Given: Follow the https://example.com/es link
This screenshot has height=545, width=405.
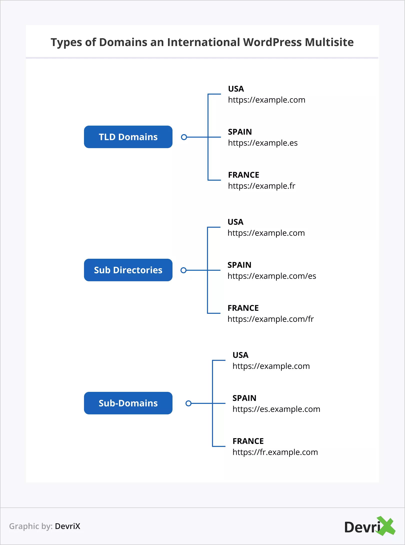Looking at the screenshot, I should tap(272, 276).
